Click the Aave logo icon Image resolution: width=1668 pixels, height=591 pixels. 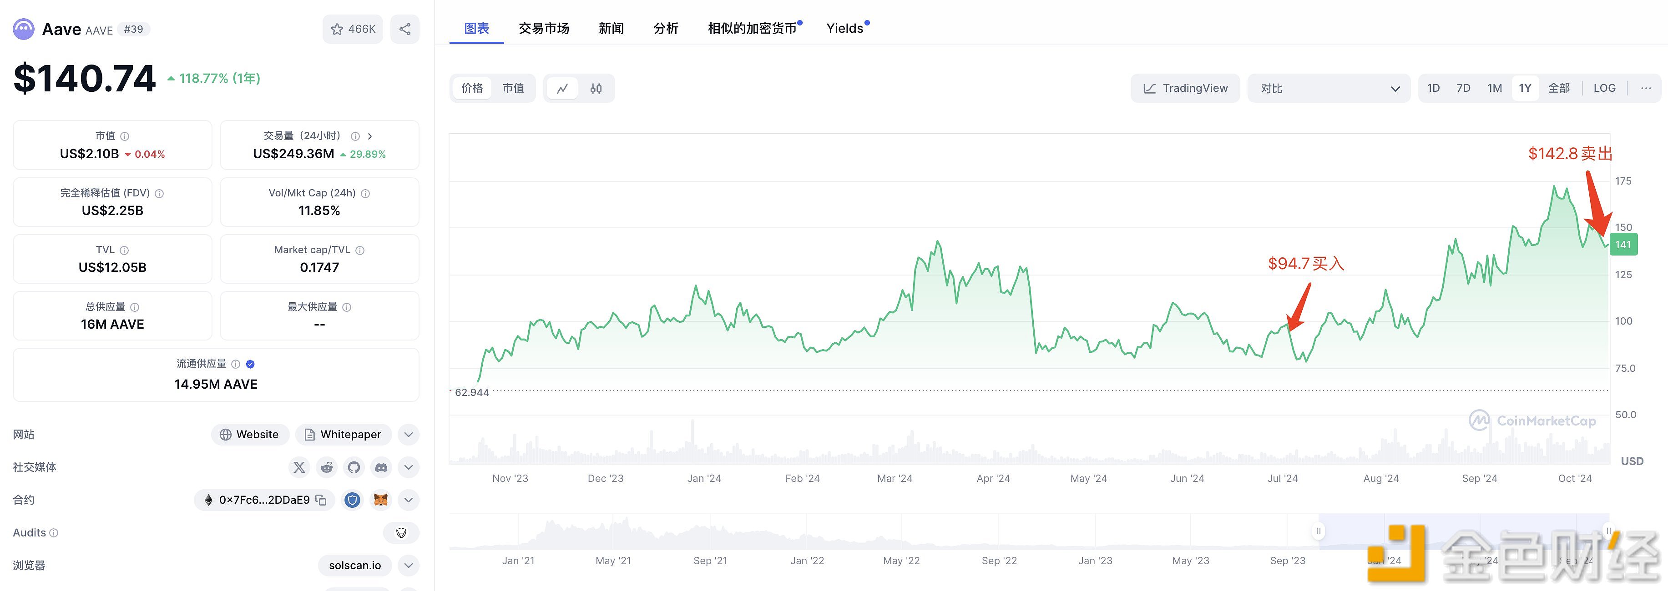click(x=24, y=29)
